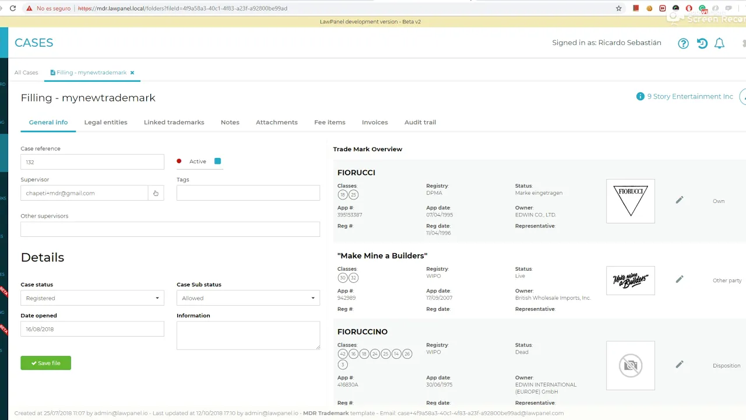Click App number 395153387

coord(350,215)
